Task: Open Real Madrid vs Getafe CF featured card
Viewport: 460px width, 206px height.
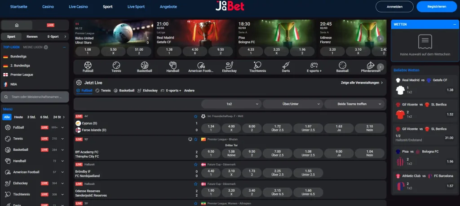Action: tap(195, 38)
